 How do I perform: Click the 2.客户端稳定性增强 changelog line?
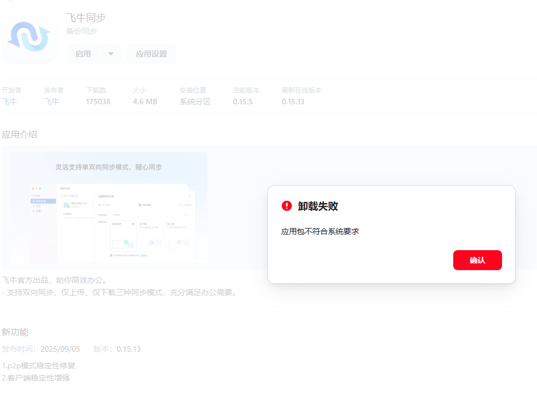pos(36,378)
